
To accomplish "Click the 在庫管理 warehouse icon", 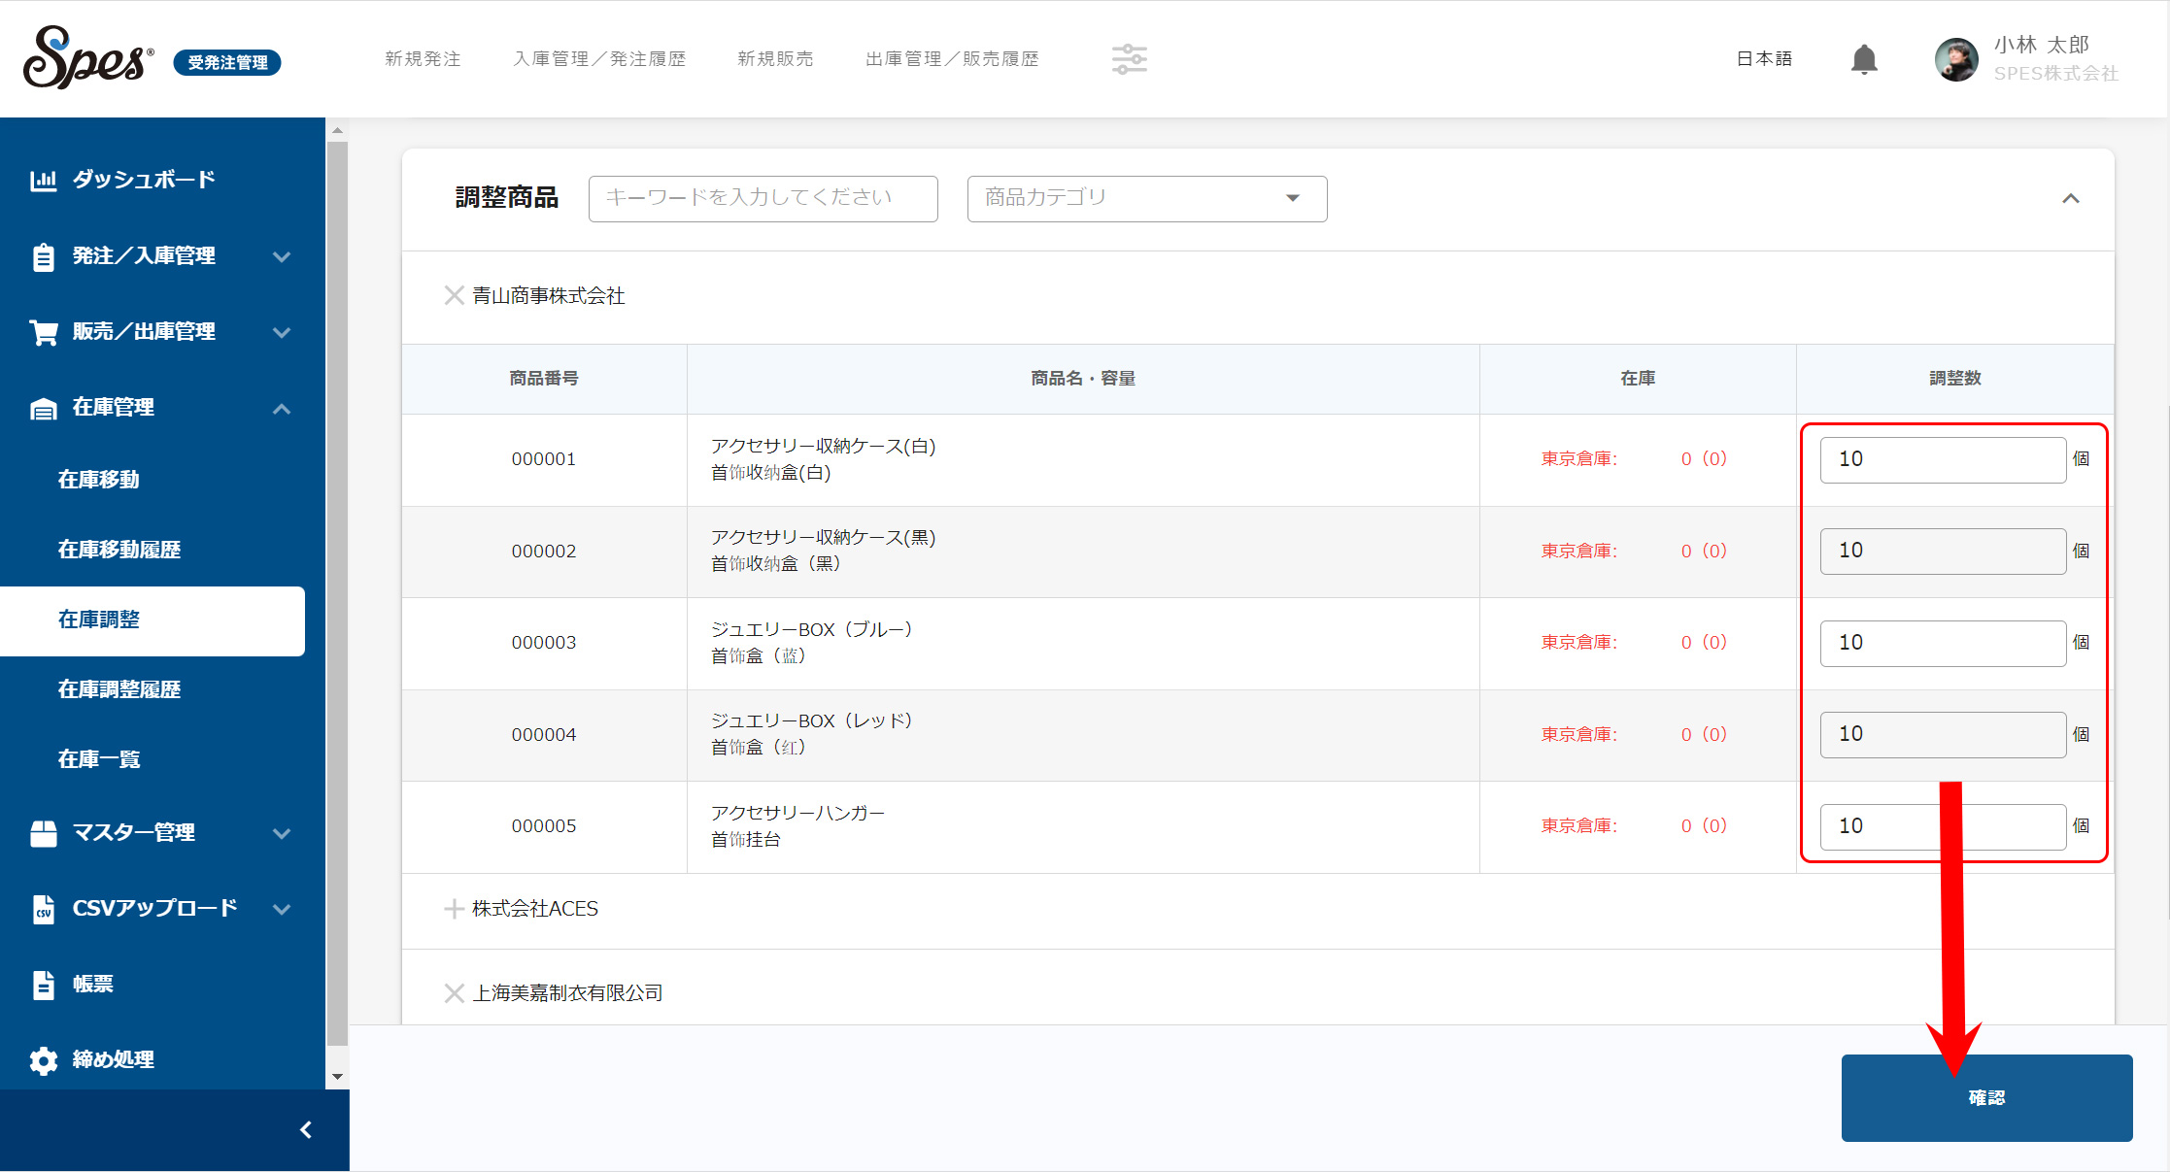I will point(44,409).
